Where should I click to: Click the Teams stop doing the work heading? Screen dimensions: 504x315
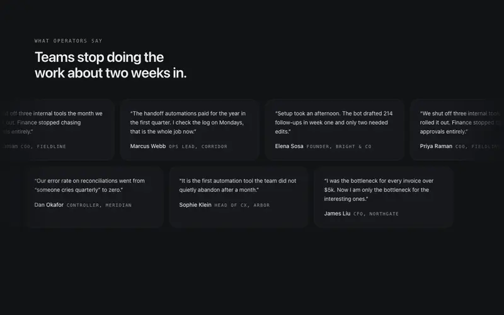[x=111, y=65]
